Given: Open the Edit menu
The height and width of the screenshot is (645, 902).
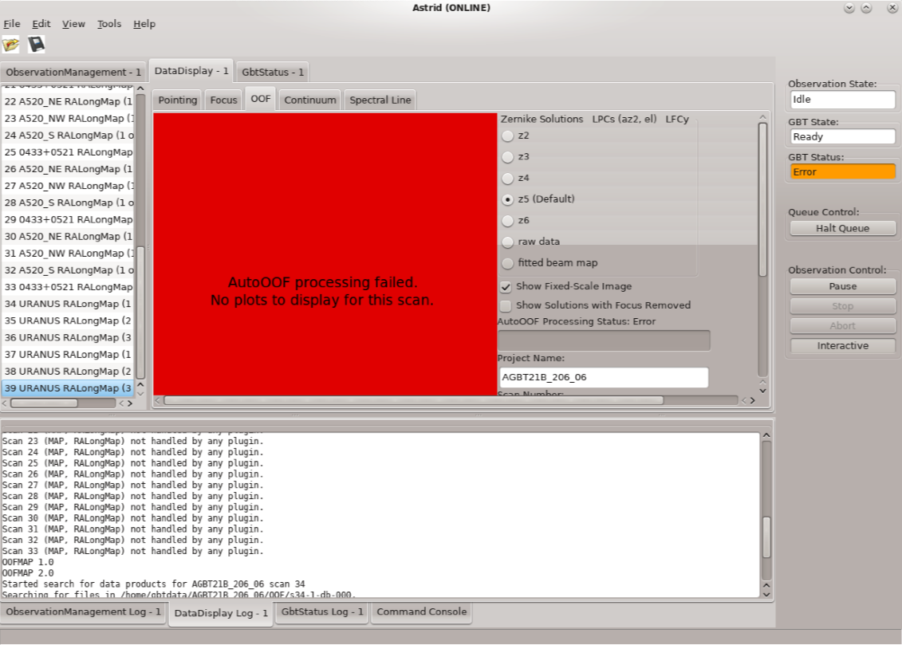Looking at the screenshot, I should 41,24.
